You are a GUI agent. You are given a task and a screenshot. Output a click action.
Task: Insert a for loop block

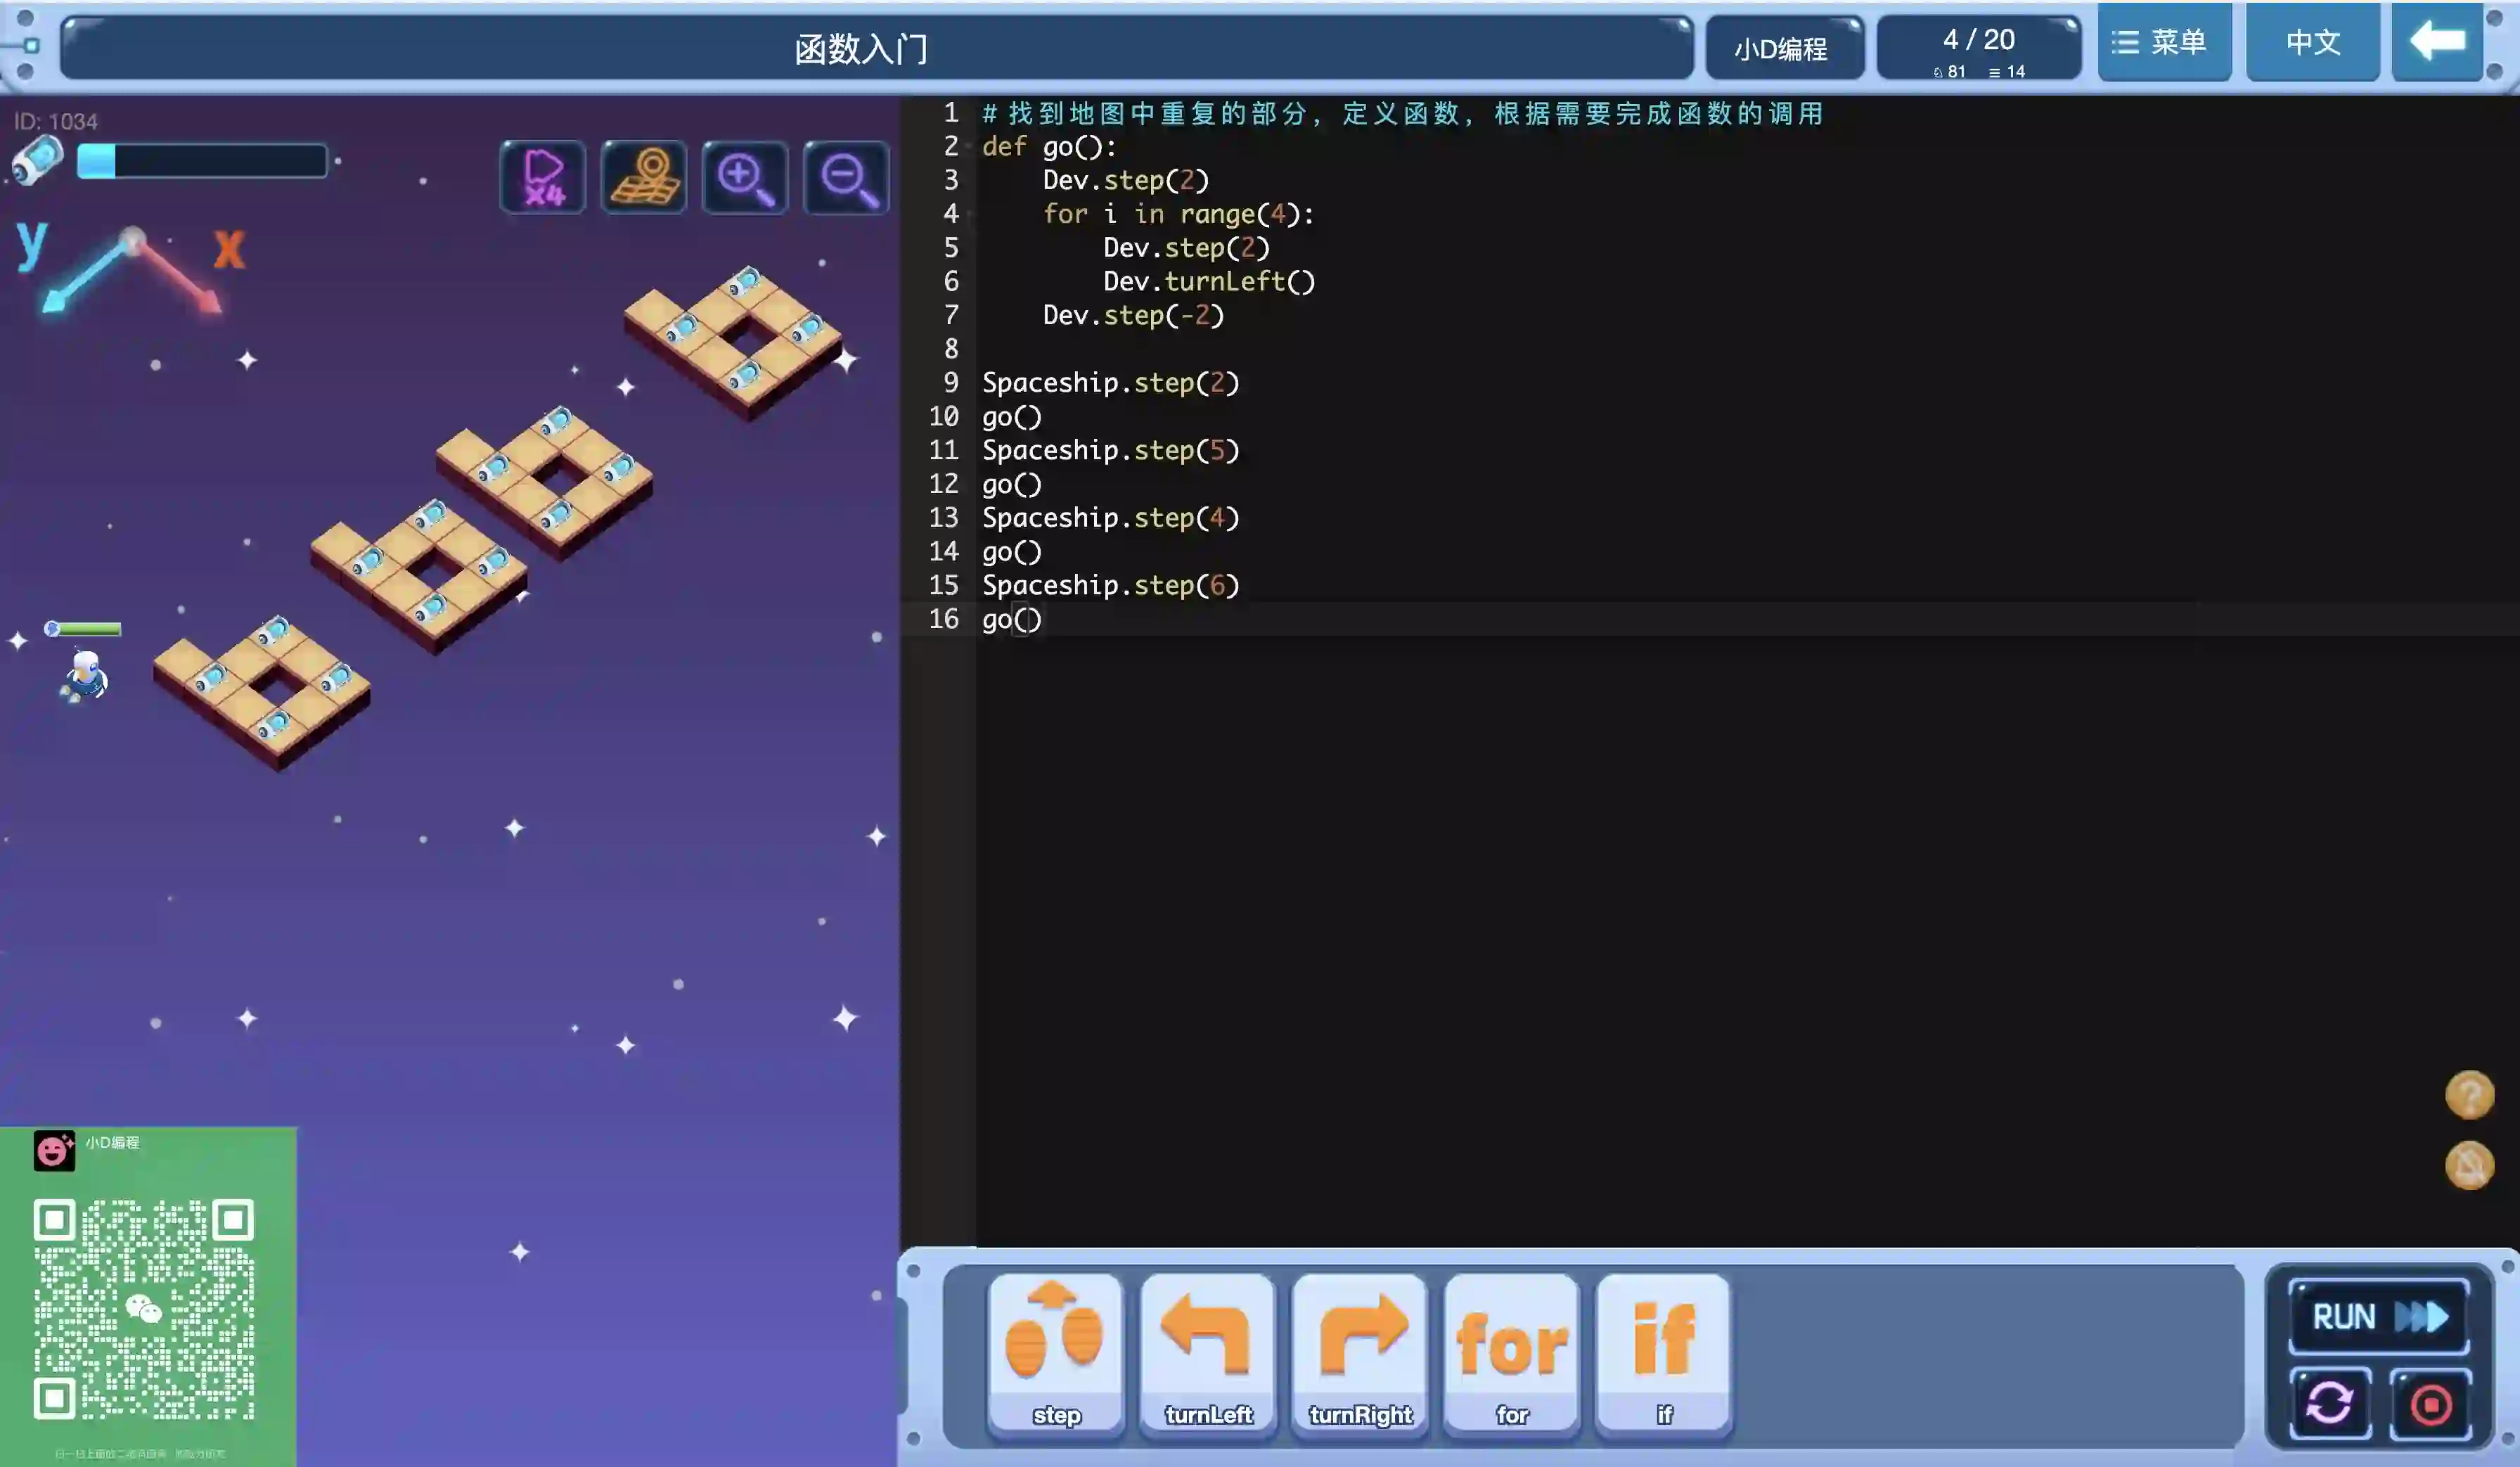[x=1511, y=1353]
